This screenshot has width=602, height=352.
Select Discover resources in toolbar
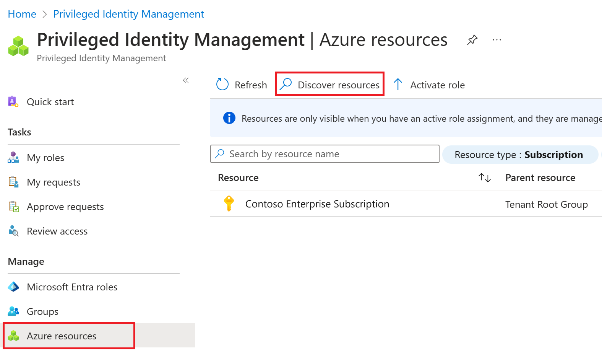pyautogui.click(x=330, y=85)
